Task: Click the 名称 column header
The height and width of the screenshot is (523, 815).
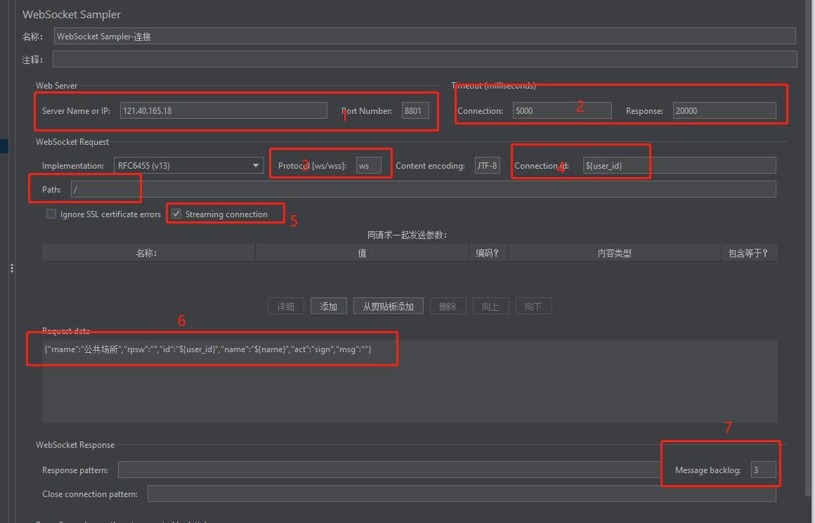Action: point(148,252)
